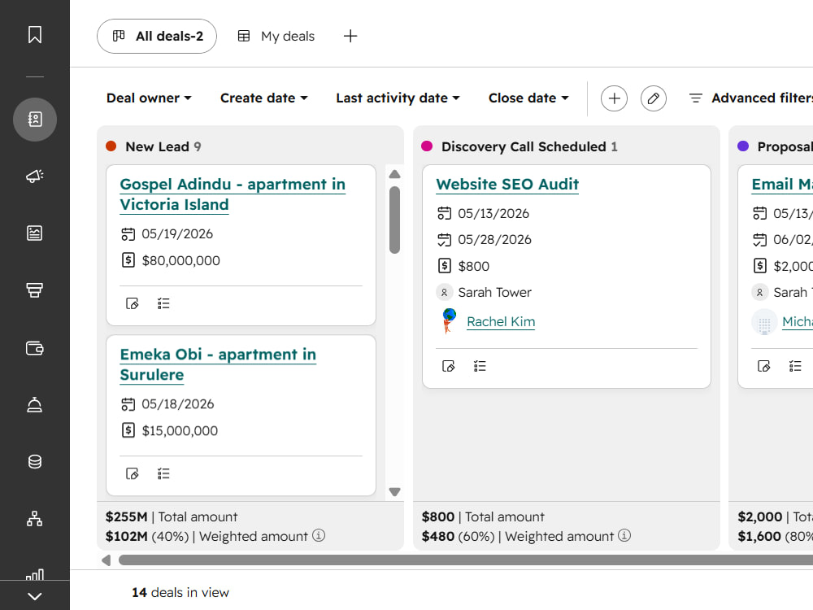This screenshot has height=610, width=813.
Task: Open the CRM contacts sidebar icon
Action: click(x=35, y=120)
